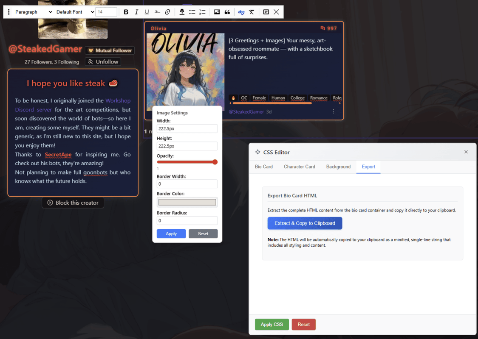Switch to the Background tab
Screen dimensions: 478x339
coord(338,167)
